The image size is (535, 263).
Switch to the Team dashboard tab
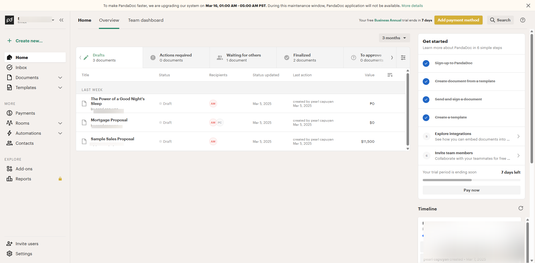146,20
